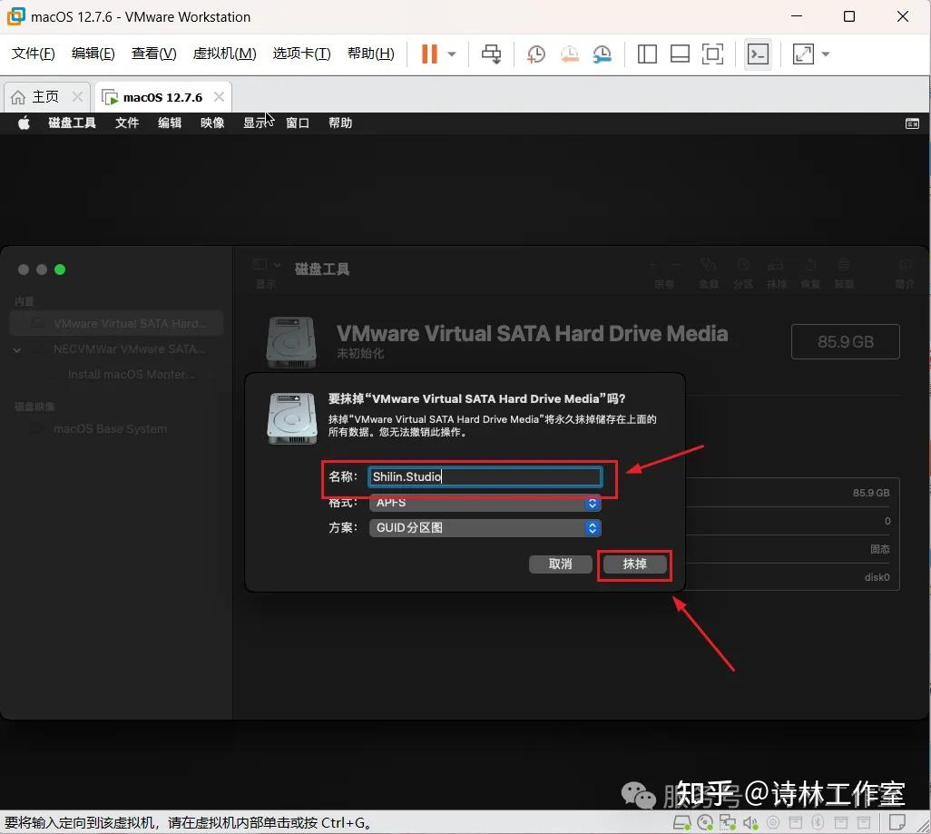This screenshot has height=834, width=931.
Task: Open the macOS 文件 menu
Action: 127,123
